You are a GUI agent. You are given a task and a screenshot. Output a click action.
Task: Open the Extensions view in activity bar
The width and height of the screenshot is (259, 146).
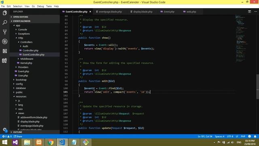4,51
